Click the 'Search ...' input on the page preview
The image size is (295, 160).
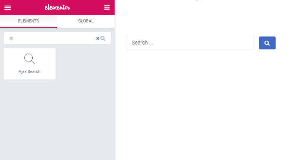coord(190,43)
